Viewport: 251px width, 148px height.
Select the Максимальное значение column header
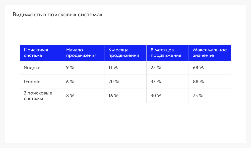pos(210,53)
